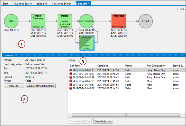Select the run started at 08:44:21
186x126 pixels.
click(82, 88)
